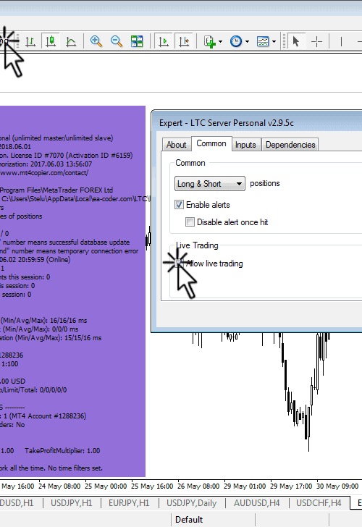The height and width of the screenshot is (527, 362).
Task: Click the 'number means successful database update' line
Action: pyautogui.click(x=66, y=243)
